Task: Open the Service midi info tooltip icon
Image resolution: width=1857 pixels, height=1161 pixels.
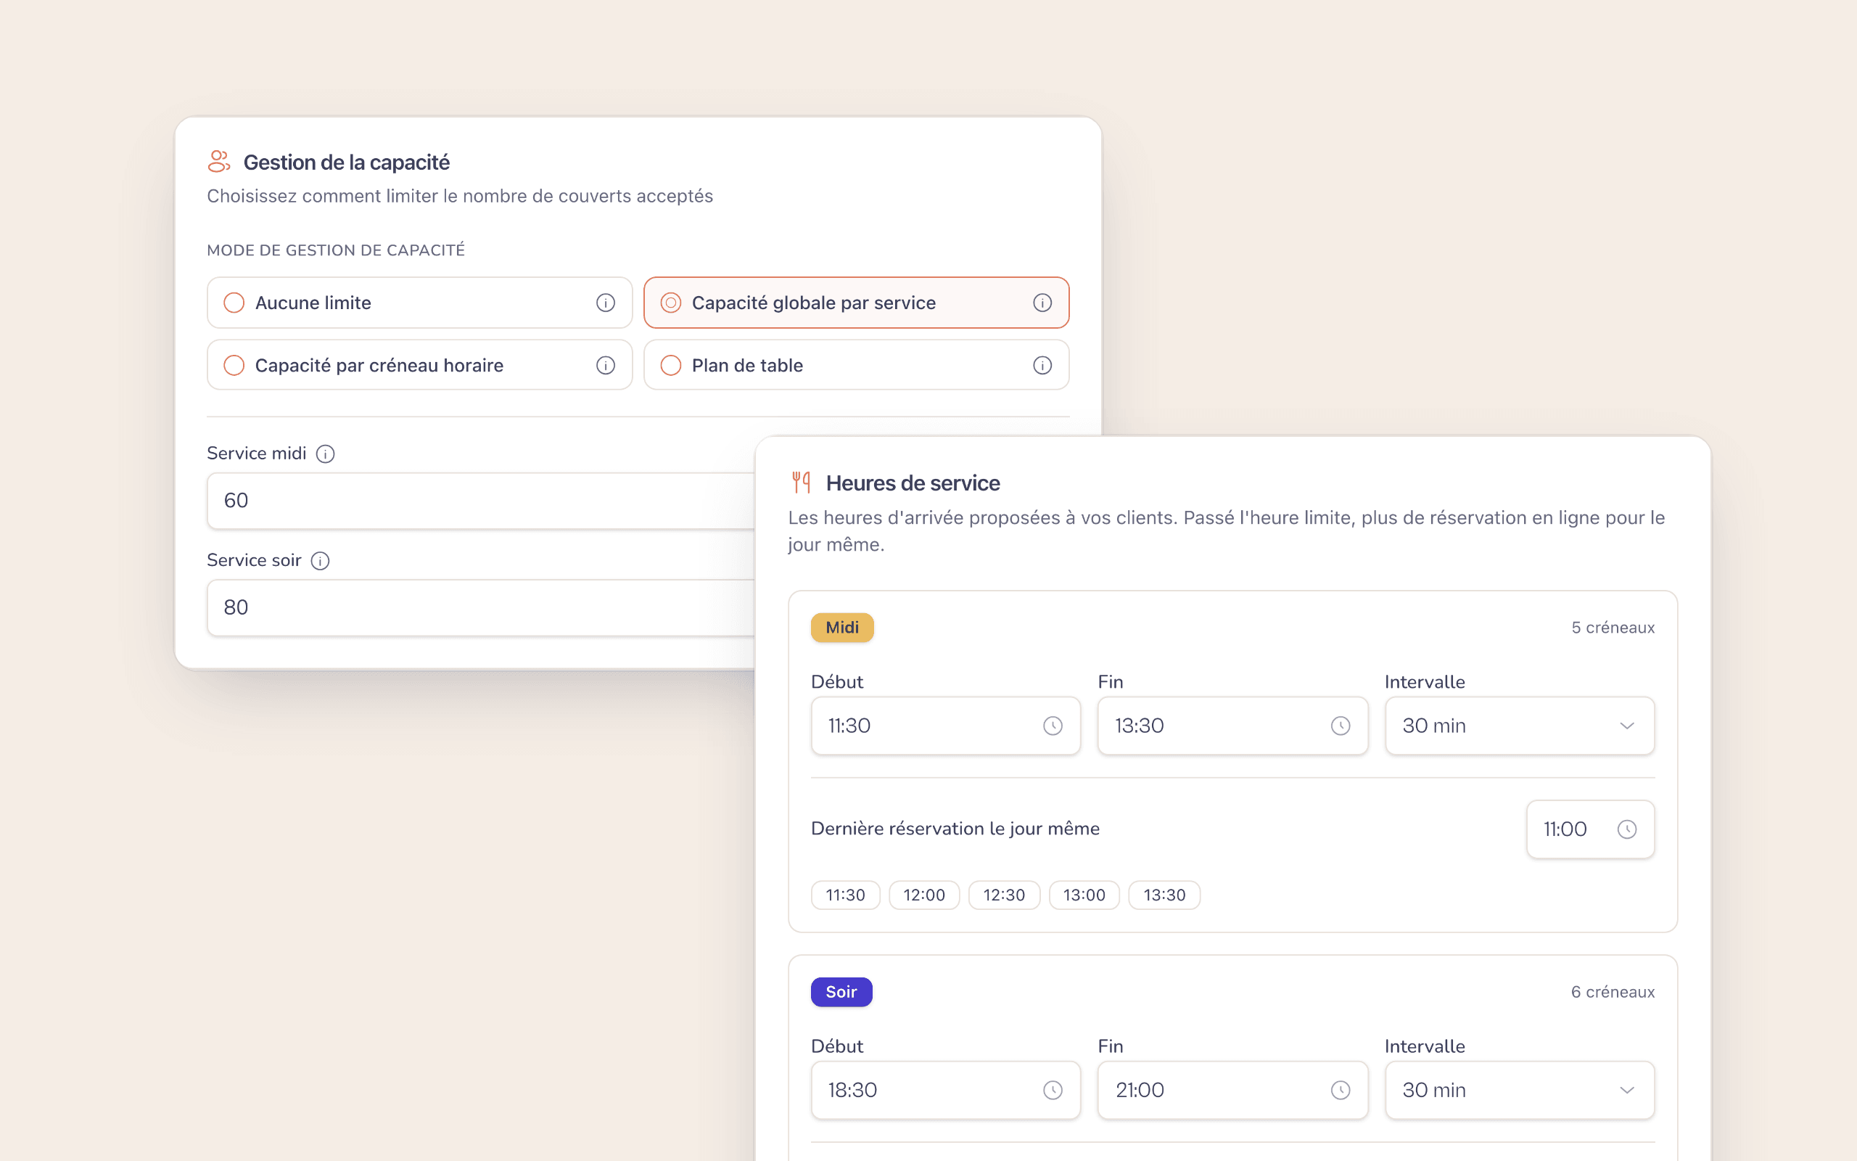Action: pyautogui.click(x=326, y=454)
